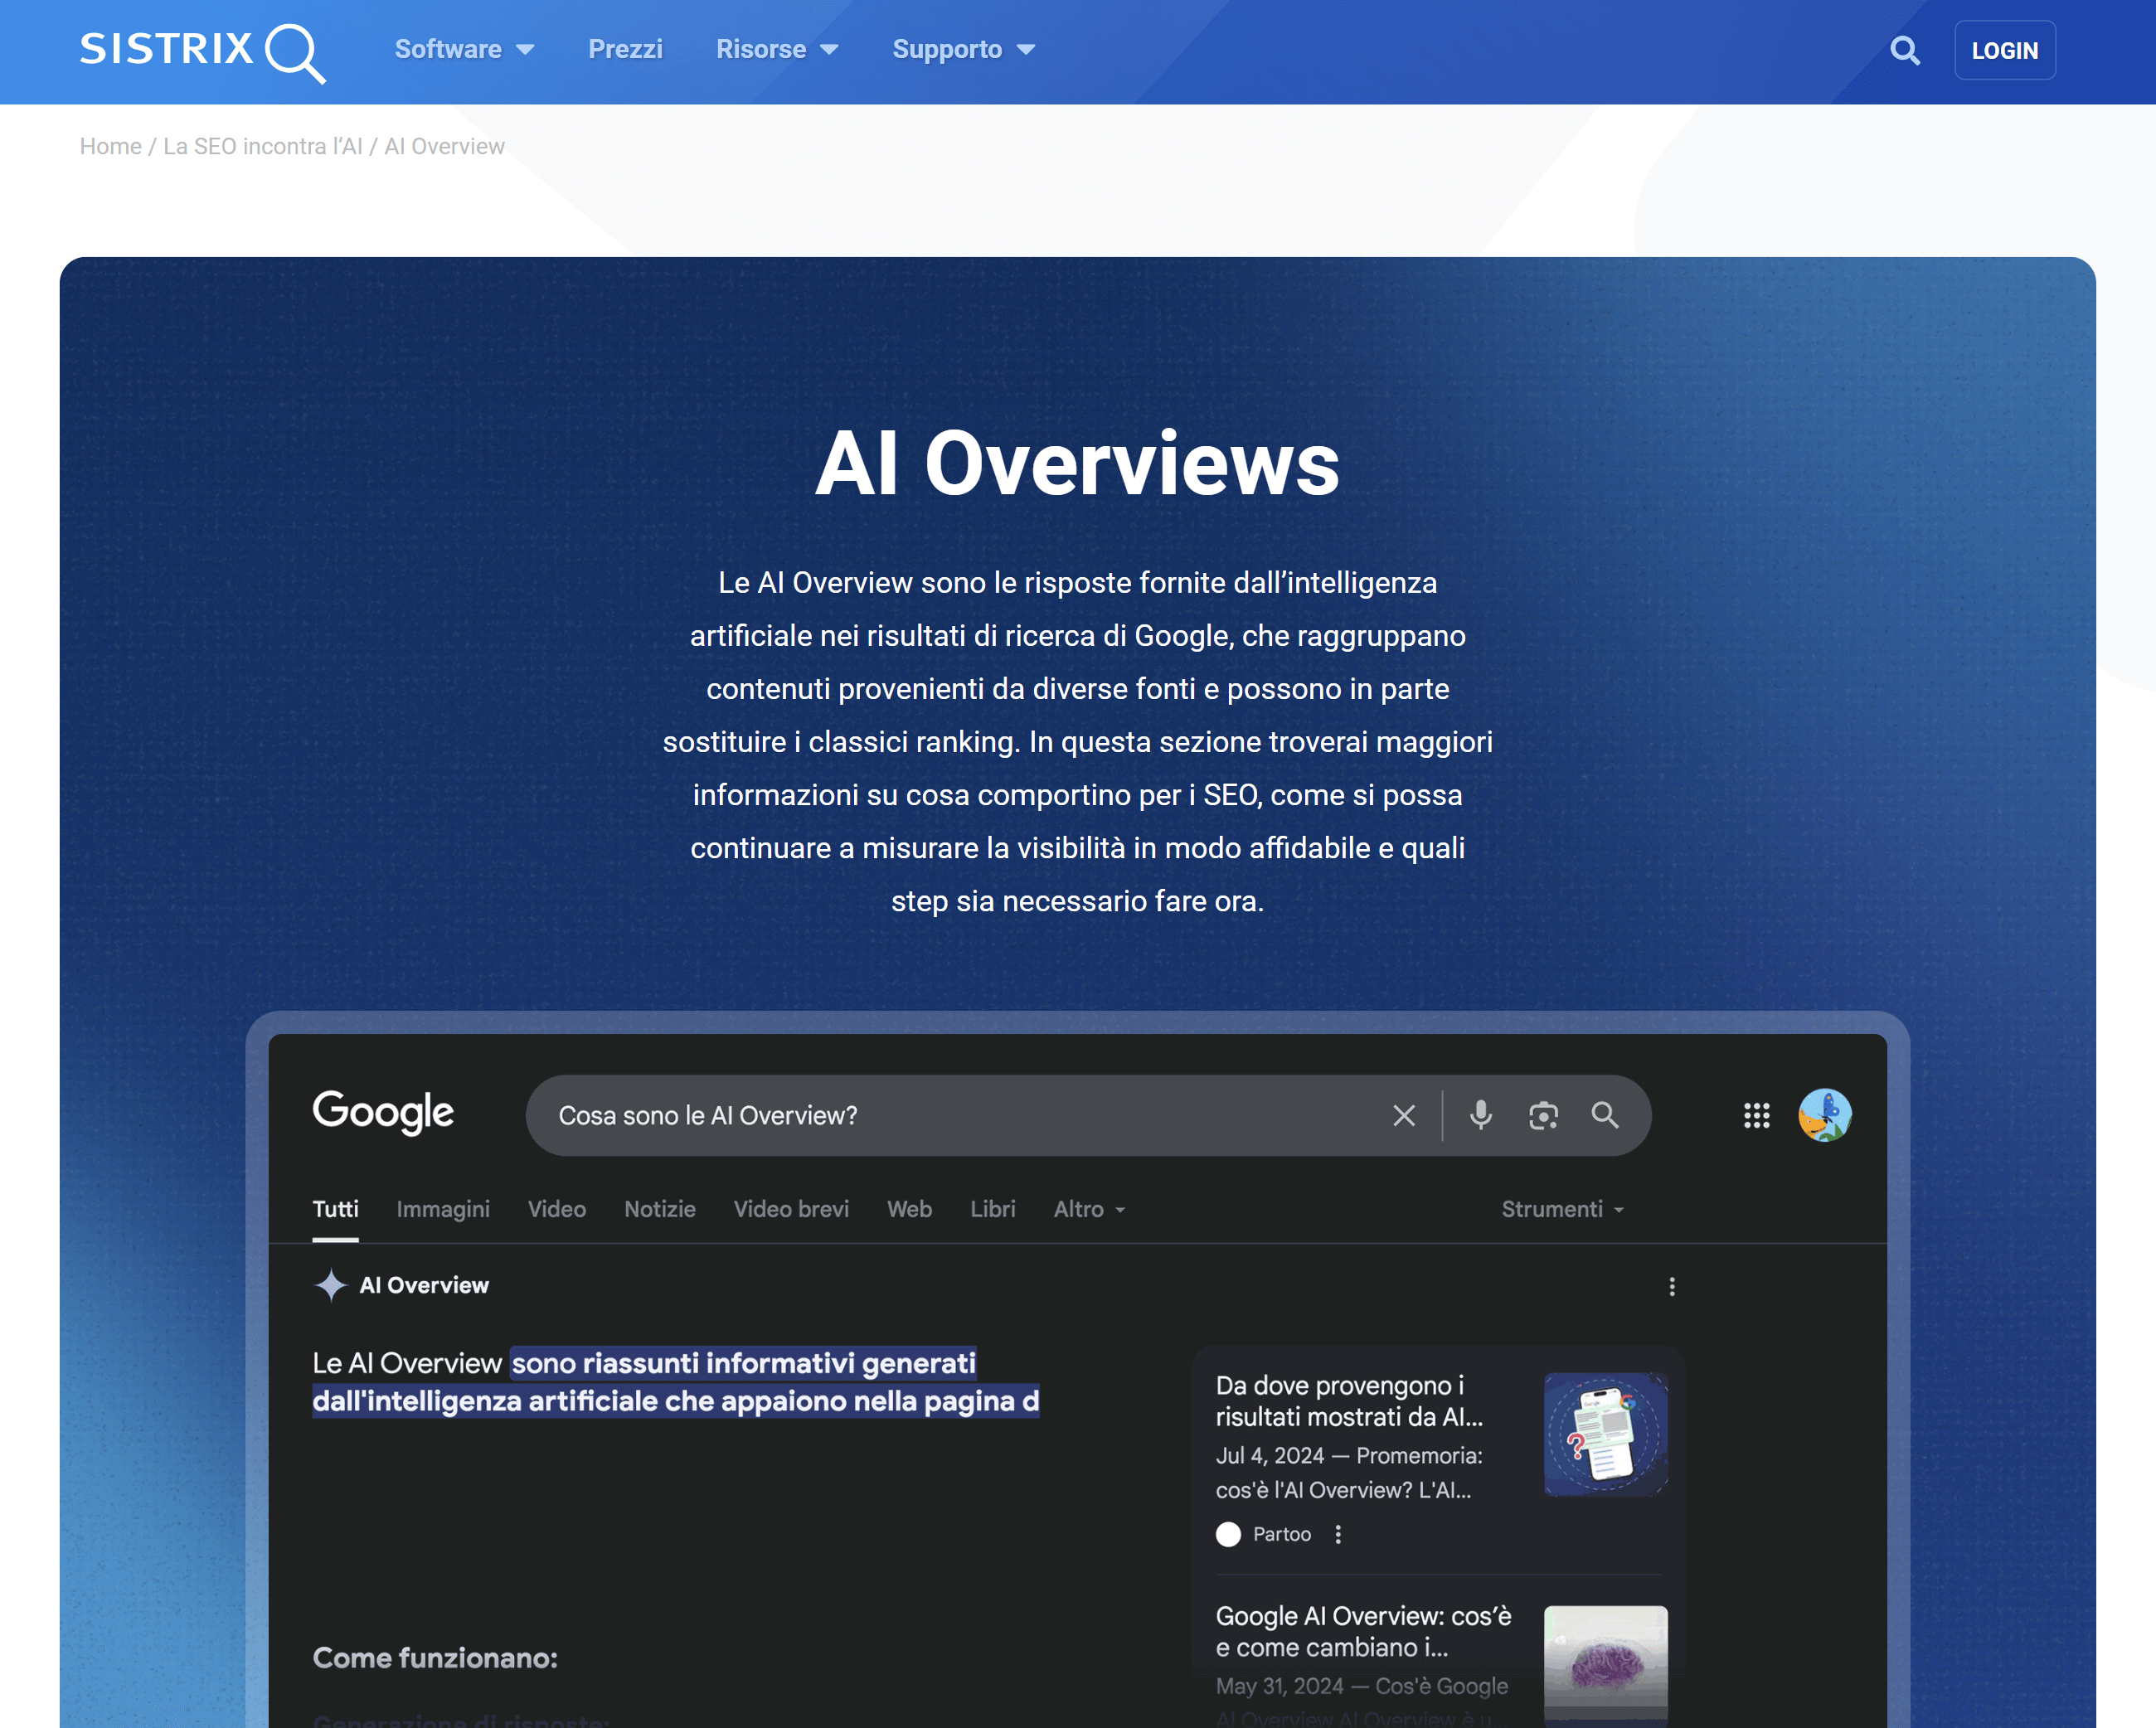
Task: Click the Google logo
Action: click(x=383, y=1113)
